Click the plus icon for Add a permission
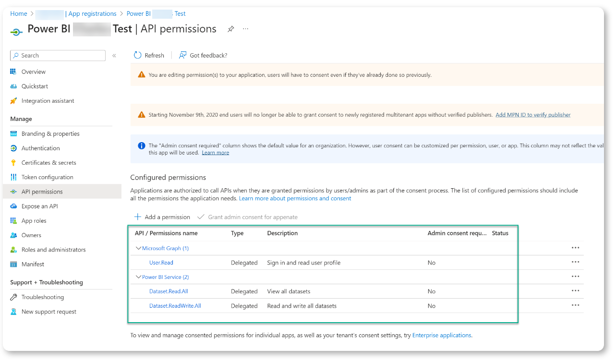 click(x=138, y=217)
